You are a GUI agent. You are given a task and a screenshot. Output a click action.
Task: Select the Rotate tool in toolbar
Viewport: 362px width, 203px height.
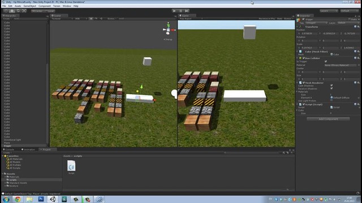tap(18, 11)
